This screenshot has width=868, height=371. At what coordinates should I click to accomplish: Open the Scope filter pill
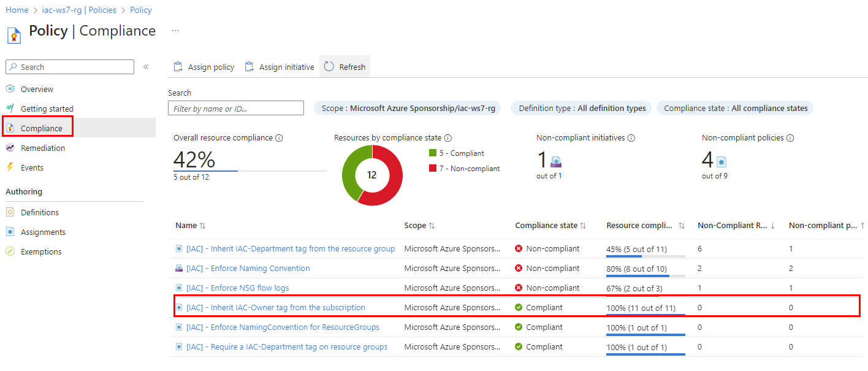point(408,108)
